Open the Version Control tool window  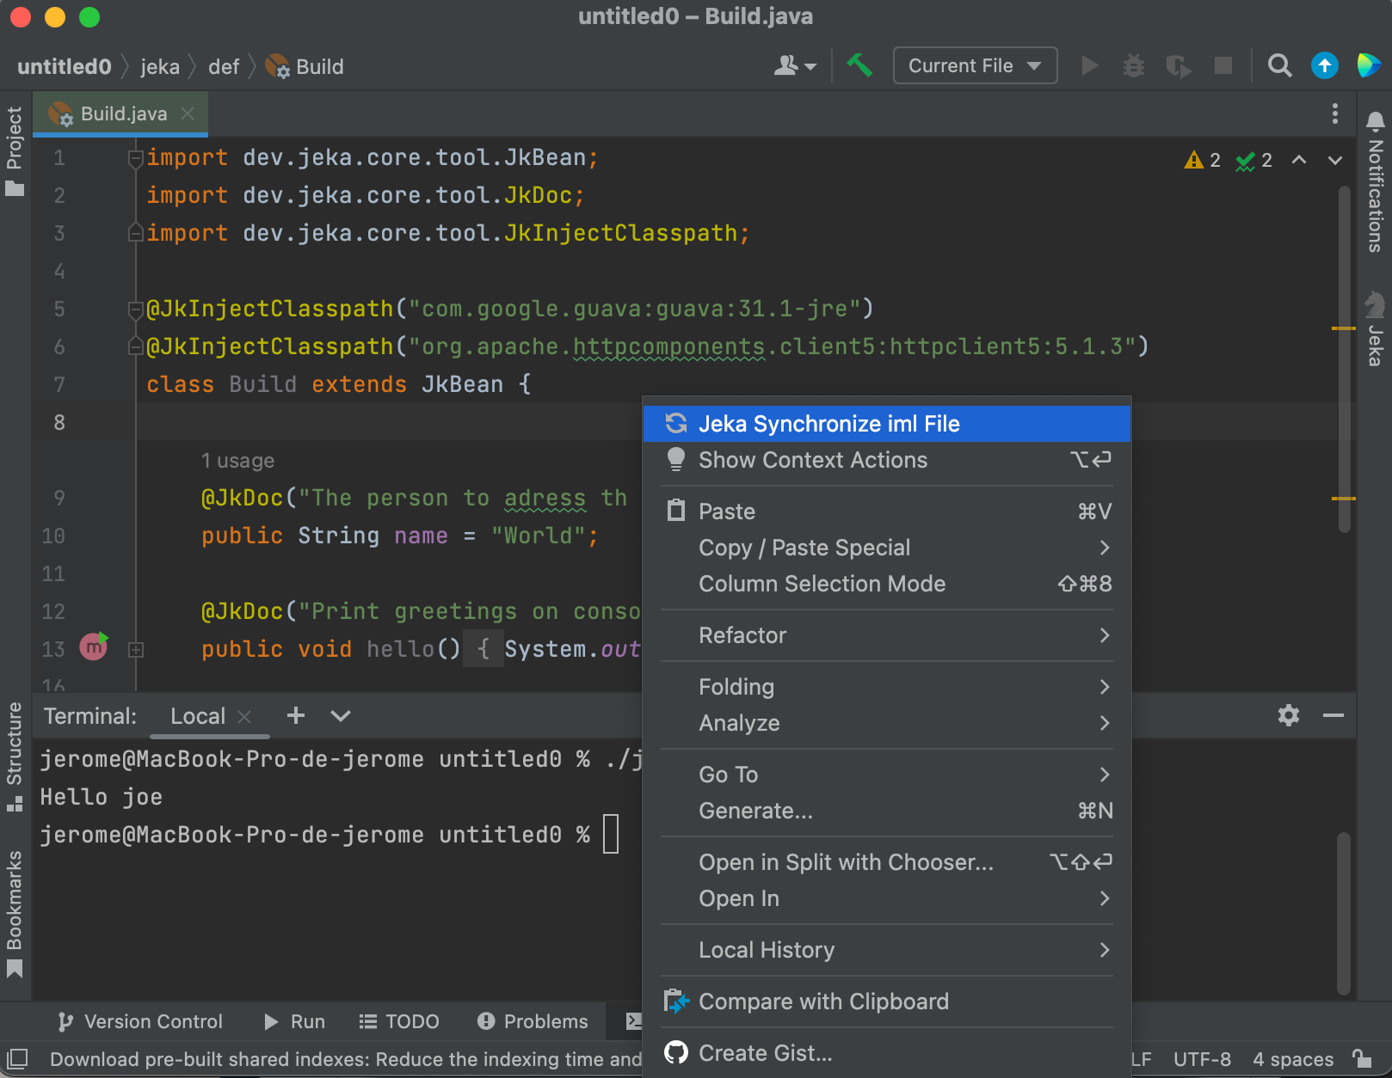[139, 1021]
